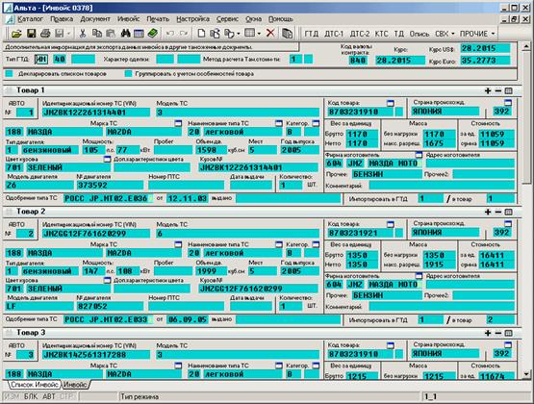
Task: Open the СВХ dropdown arrow
Action: (x=453, y=34)
